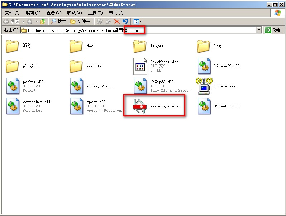
Task: Select the file name UnZip32.dll
Action: pos(162,82)
